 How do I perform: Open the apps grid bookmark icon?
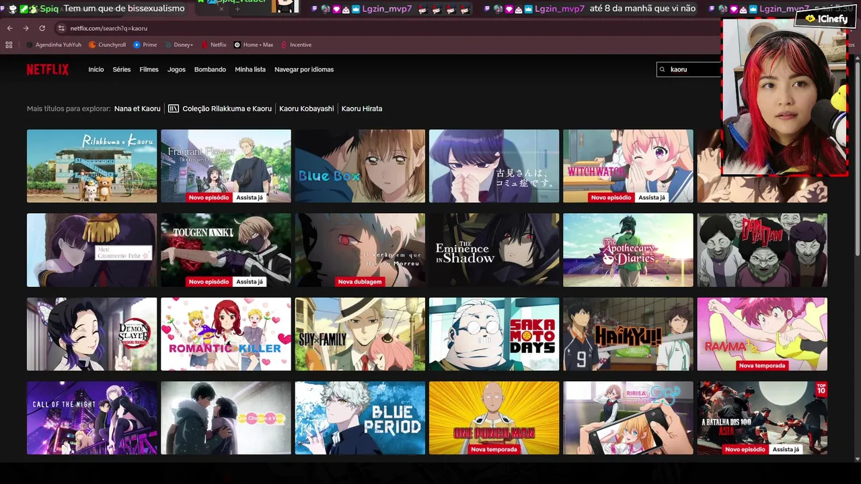coord(9,45)
